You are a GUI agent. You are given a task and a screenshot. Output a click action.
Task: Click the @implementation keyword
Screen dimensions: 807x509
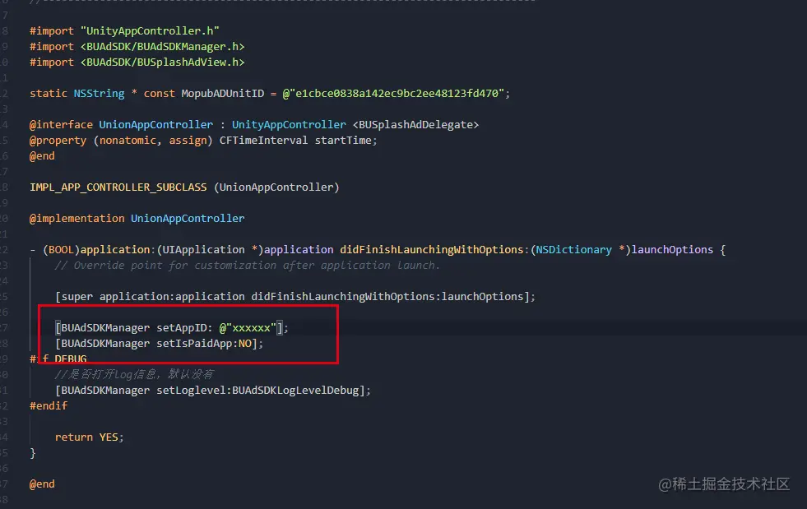[77, 218]
